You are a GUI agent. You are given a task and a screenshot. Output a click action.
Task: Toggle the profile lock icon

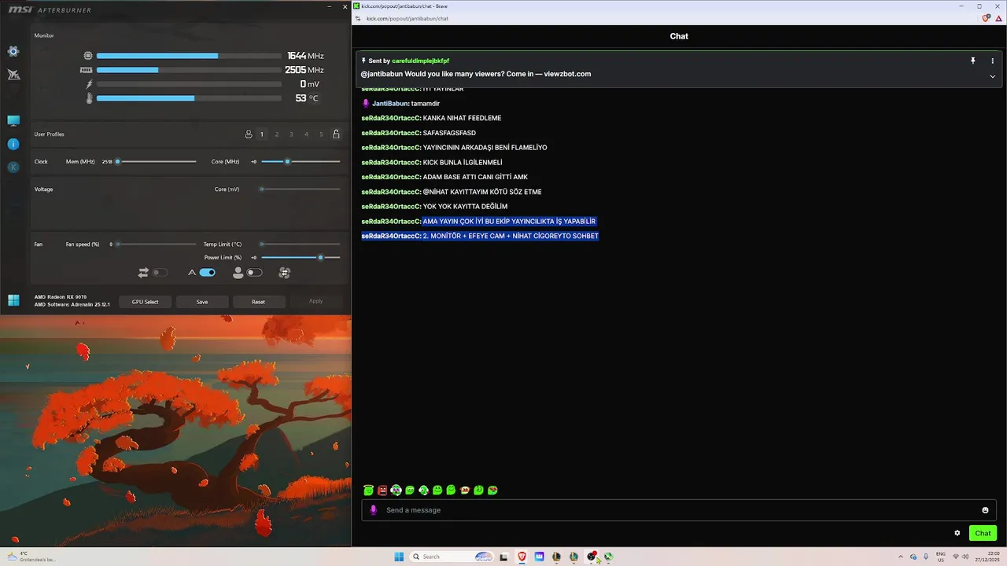pos(336,134)
